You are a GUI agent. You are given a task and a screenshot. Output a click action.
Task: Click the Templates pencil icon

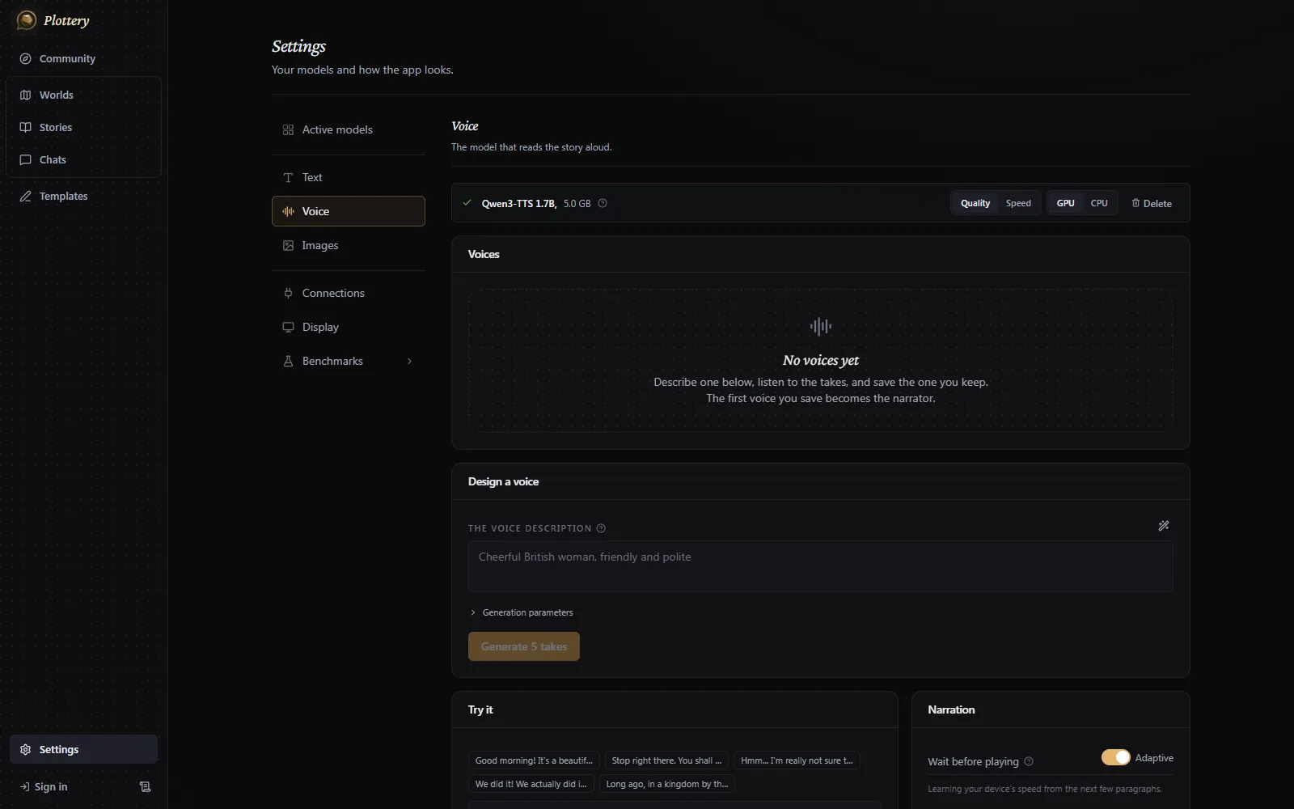click(x=26, y=196)
